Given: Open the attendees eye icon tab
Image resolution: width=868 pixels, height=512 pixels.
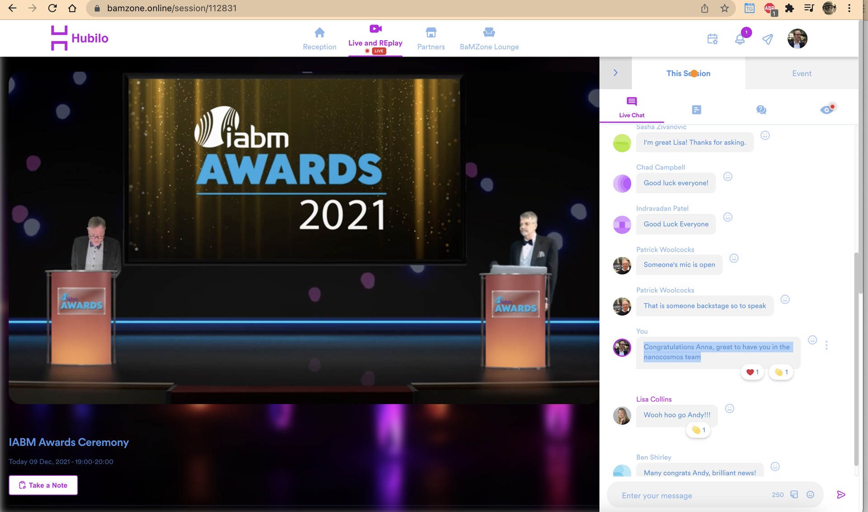Looking at the screenshot, I should point(827,109).
